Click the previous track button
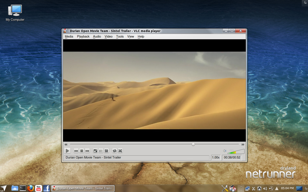308x192 pixels. click(76, 151)
